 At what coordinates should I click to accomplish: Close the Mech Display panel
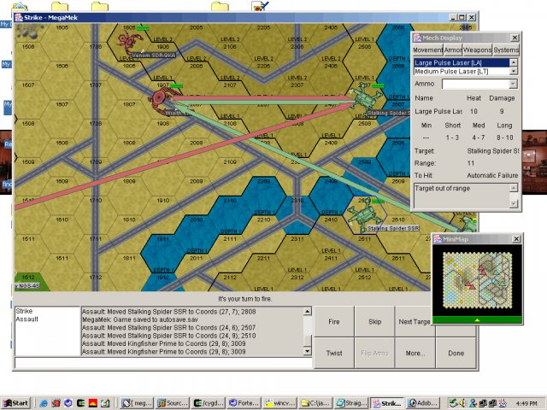515,38
